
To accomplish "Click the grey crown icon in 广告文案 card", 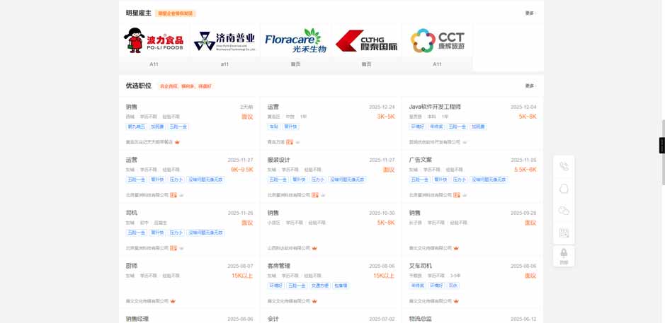I will [465, 195].
